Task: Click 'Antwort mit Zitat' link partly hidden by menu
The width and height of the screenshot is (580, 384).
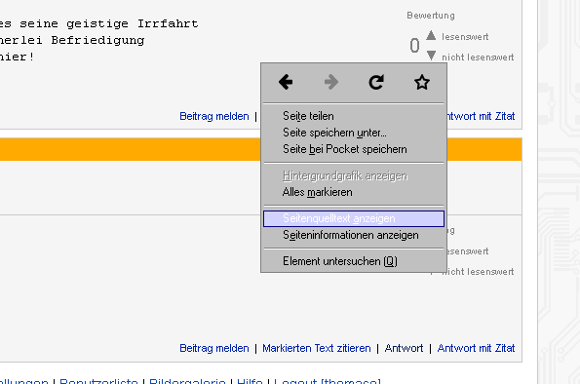Action: (481, 116)
